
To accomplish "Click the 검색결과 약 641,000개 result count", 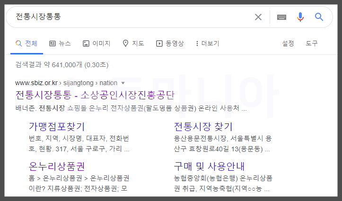I will [61, 65].
